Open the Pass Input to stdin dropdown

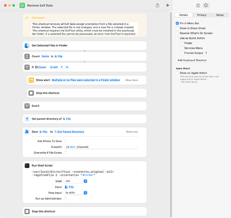coord(76,193)
